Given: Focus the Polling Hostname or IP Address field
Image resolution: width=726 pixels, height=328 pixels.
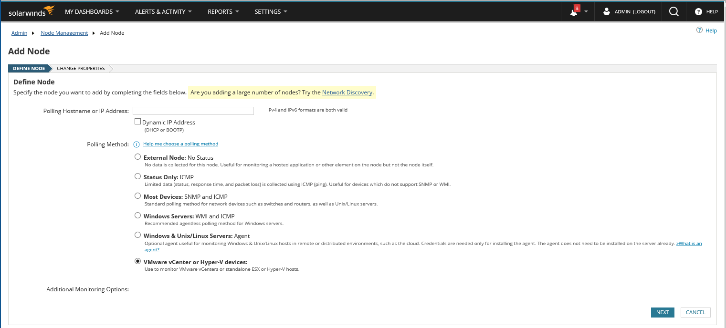Looking at the screenshot, I should [x=193, y=111].
